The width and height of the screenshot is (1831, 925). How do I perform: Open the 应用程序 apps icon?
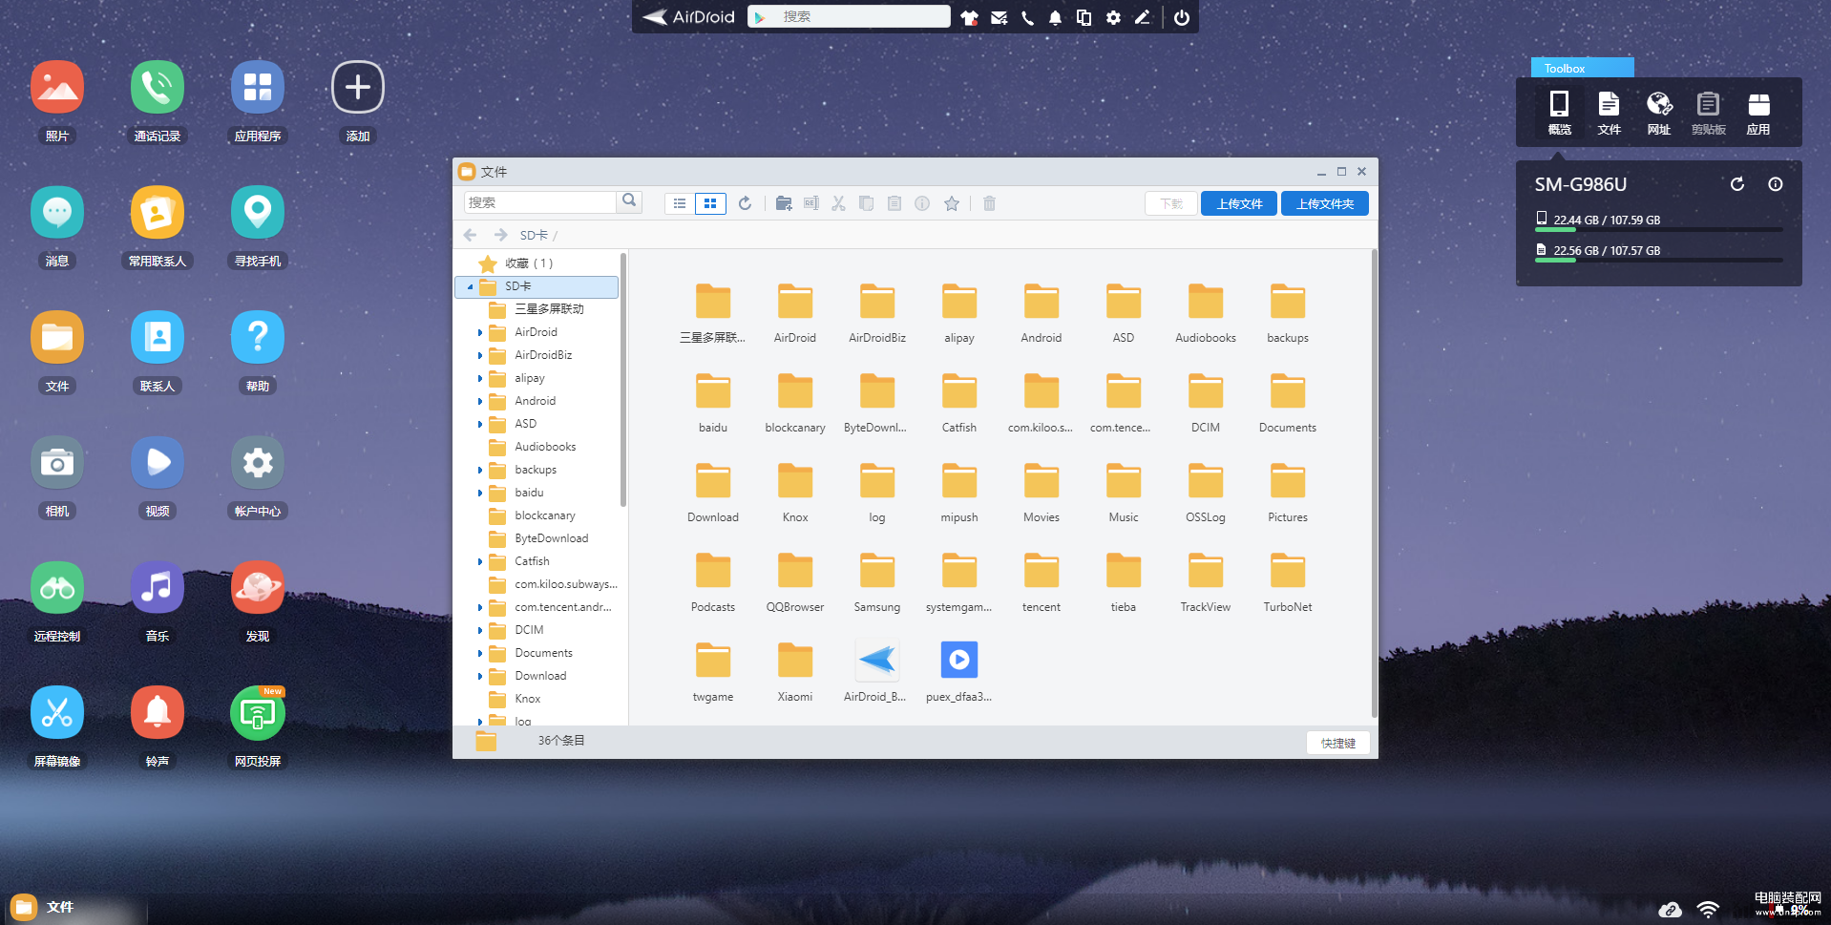(x=258, y=87)
